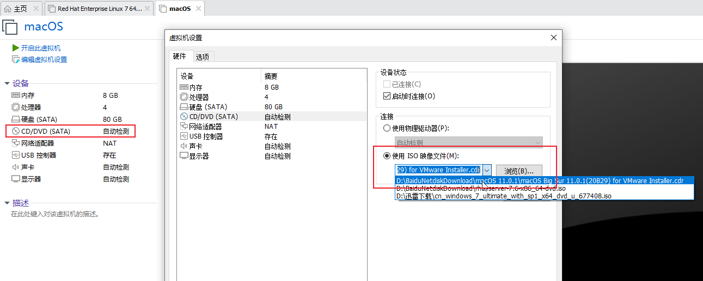This screenshot has width=703, height=281.
Task: Open the disabled 自动检测 physical drive dropdown
Action: point(469,142)
